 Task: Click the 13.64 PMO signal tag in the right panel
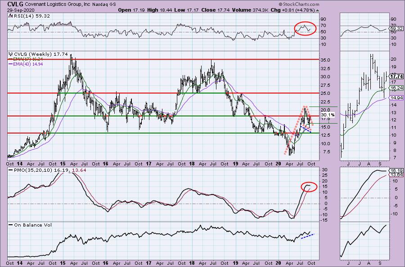(x=397, y=175)
